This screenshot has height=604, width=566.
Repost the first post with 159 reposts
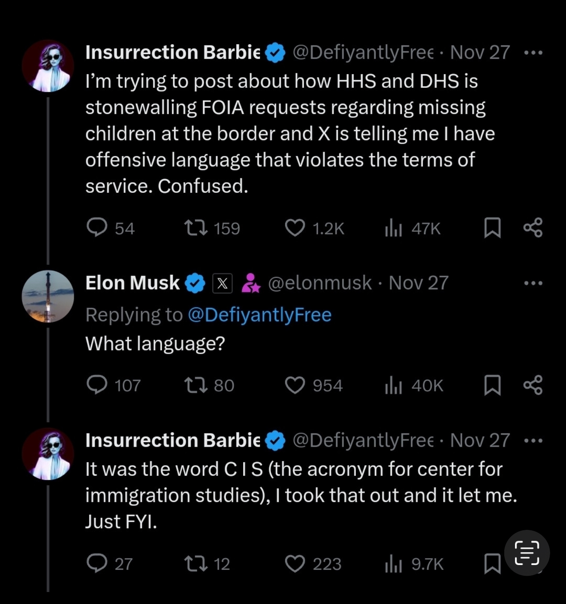pos(196,228)
